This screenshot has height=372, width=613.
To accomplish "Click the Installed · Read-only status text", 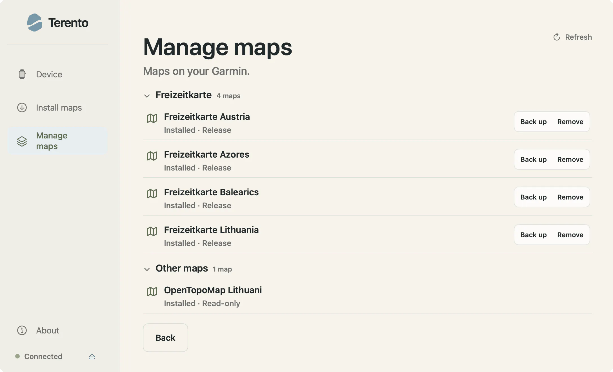I will point(202,303).
